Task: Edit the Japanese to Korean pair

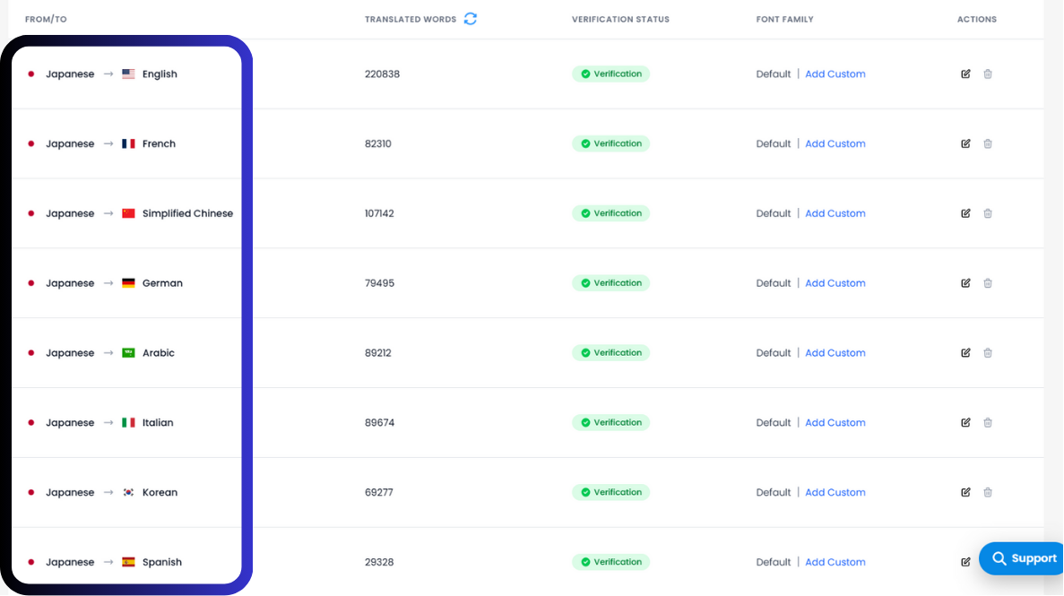Action: pos(965,492)
